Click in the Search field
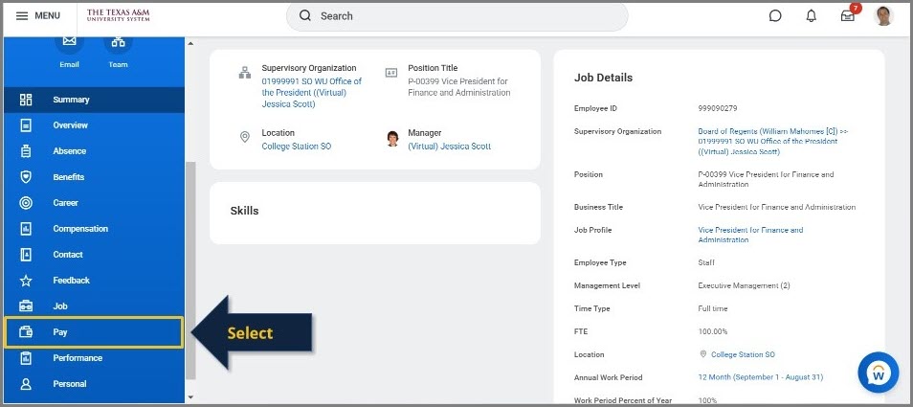Screen dimensions: 913x407 (x=456, y=16)
